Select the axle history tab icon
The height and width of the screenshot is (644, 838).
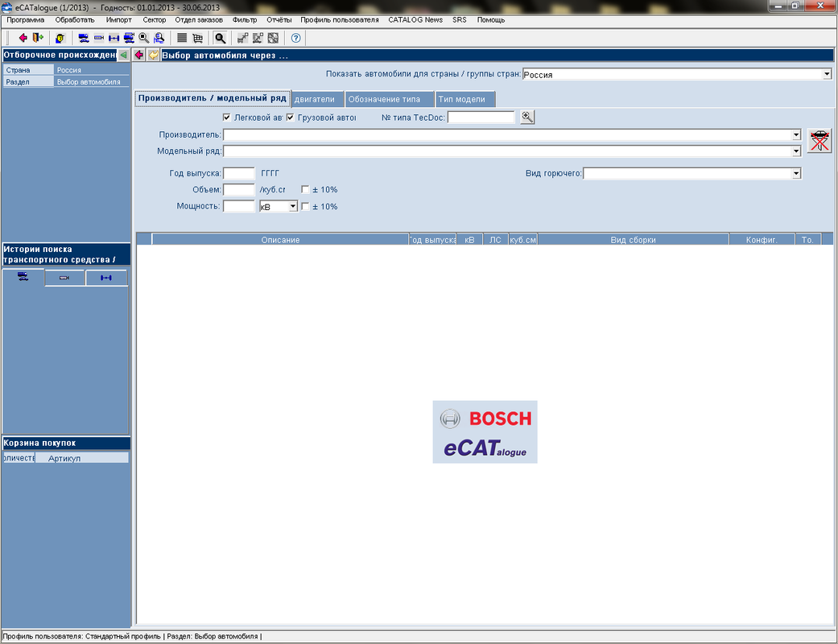click(106, 278)
